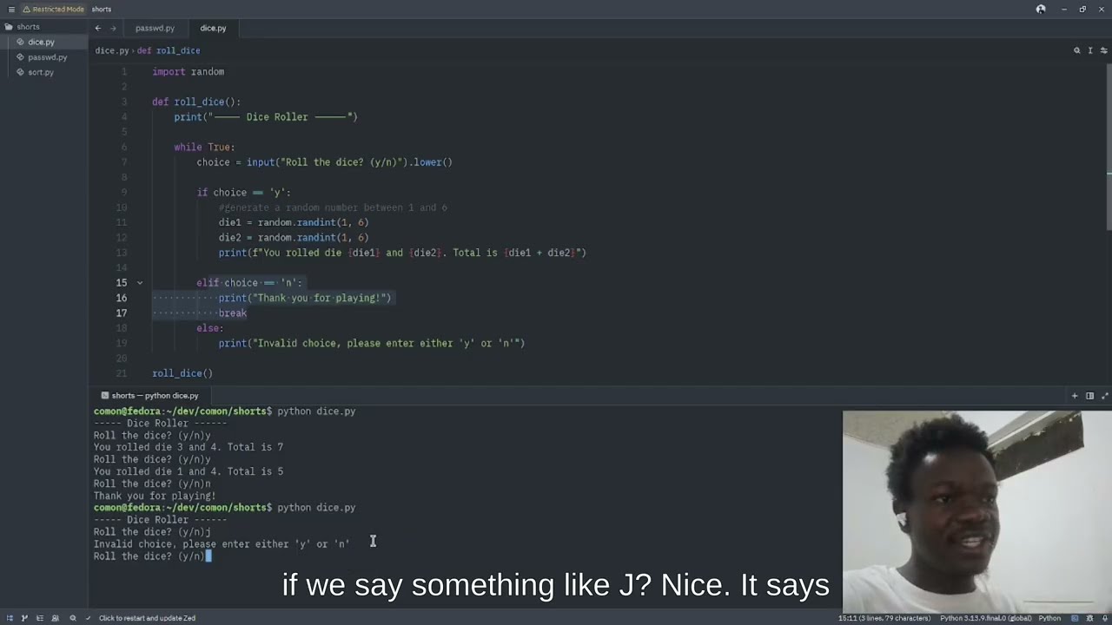Open dice.py in the project panel
1112x625 pixels.
pyautogui.click(x=43, y=42)
